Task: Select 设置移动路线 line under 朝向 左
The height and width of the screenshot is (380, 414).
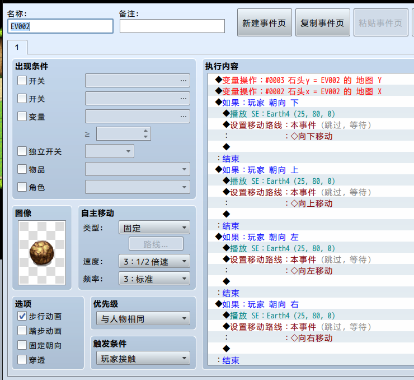Action: tap(310, 259)
